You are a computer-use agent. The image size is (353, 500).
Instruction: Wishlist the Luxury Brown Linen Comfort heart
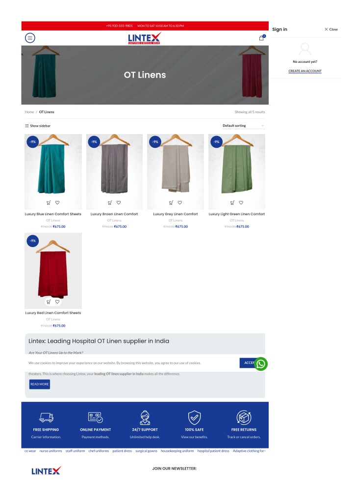pos(119,202)
